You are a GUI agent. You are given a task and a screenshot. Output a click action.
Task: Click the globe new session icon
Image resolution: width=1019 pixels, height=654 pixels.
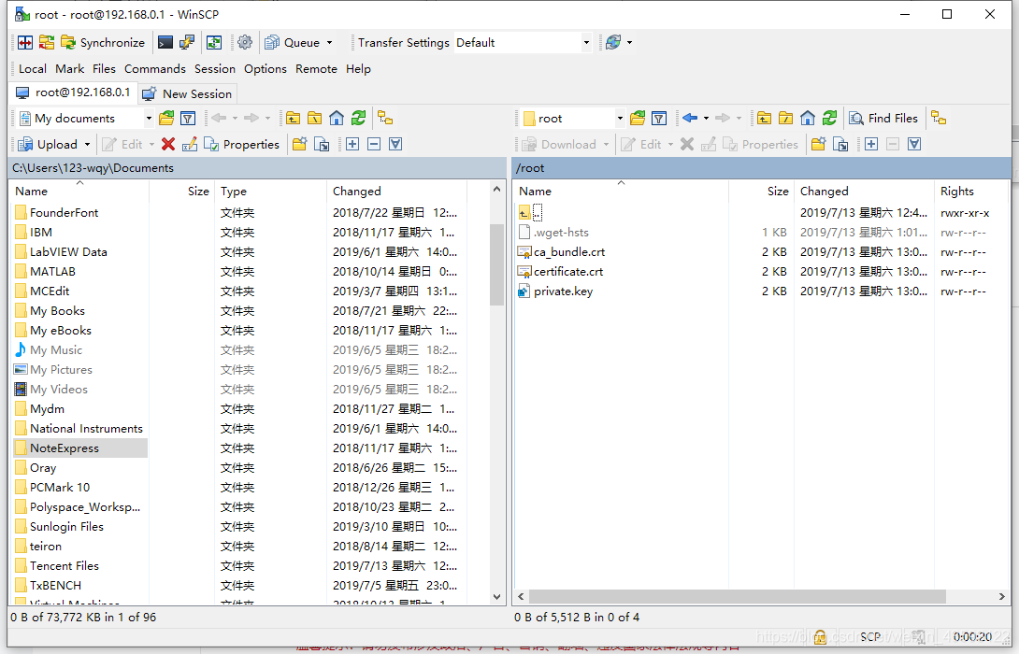pos(613,43)
